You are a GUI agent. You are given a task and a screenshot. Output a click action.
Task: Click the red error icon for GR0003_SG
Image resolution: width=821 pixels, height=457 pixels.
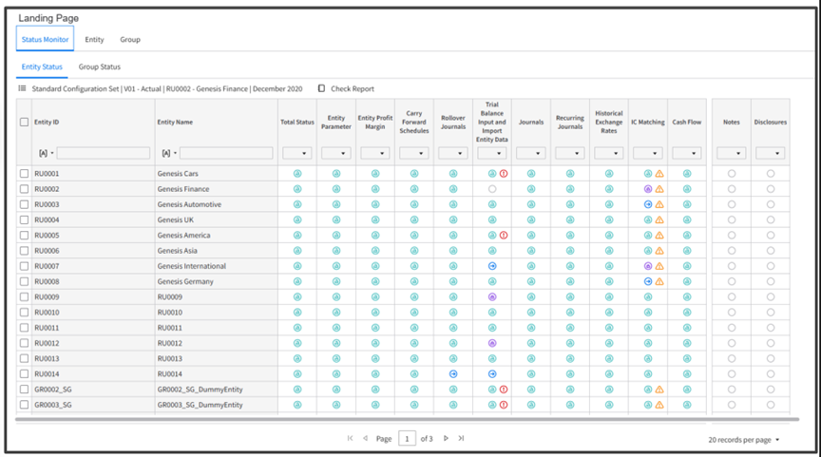pos(504,405)
